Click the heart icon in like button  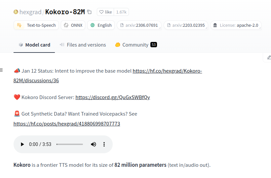click(x=101, y=12)
